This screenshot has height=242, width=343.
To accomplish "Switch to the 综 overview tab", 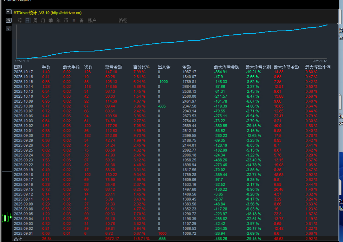I will click(20, 21).
